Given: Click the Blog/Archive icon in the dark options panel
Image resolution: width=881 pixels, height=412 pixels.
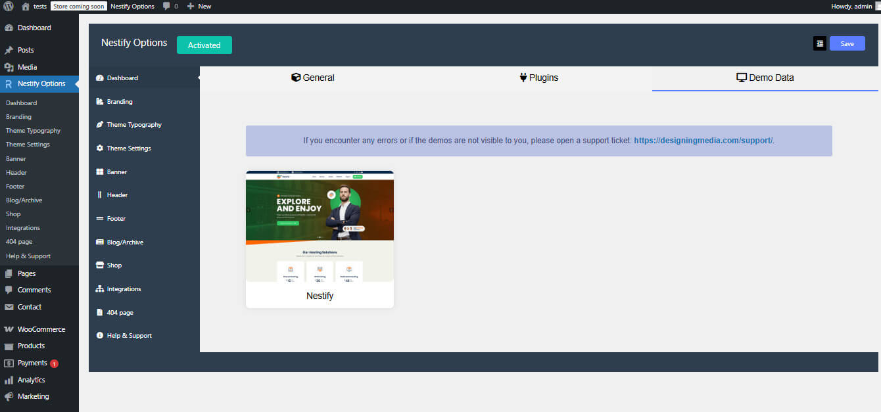Looking at the screenshot, I should pos(100,242).
